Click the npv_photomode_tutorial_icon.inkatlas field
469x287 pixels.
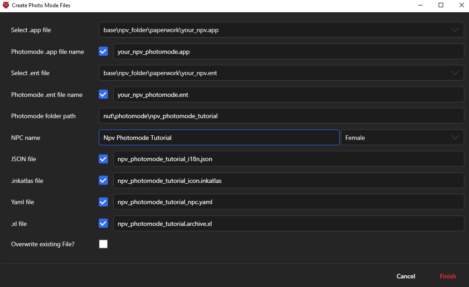coord(288,181)
